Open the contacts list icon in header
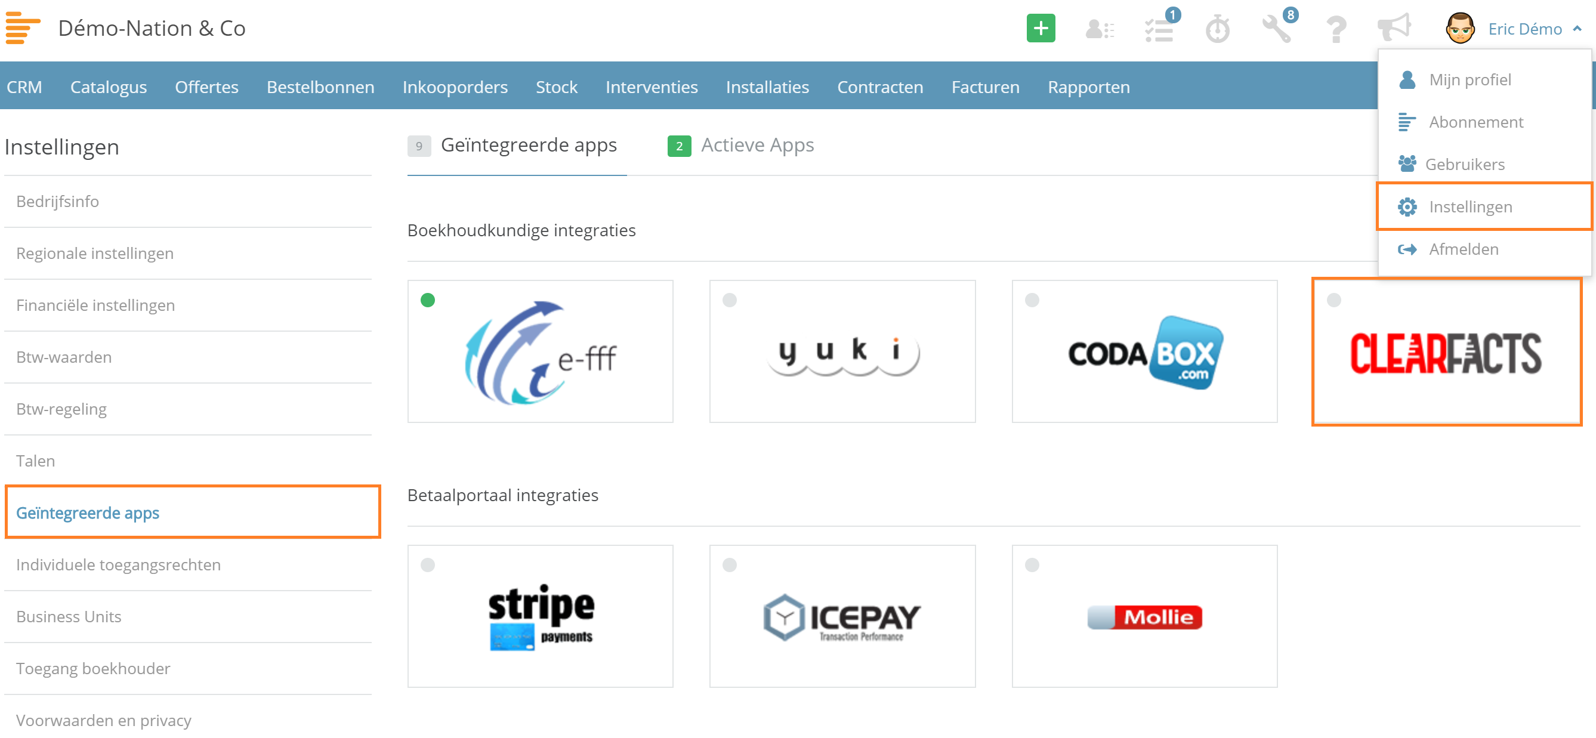 (1099, 29)
